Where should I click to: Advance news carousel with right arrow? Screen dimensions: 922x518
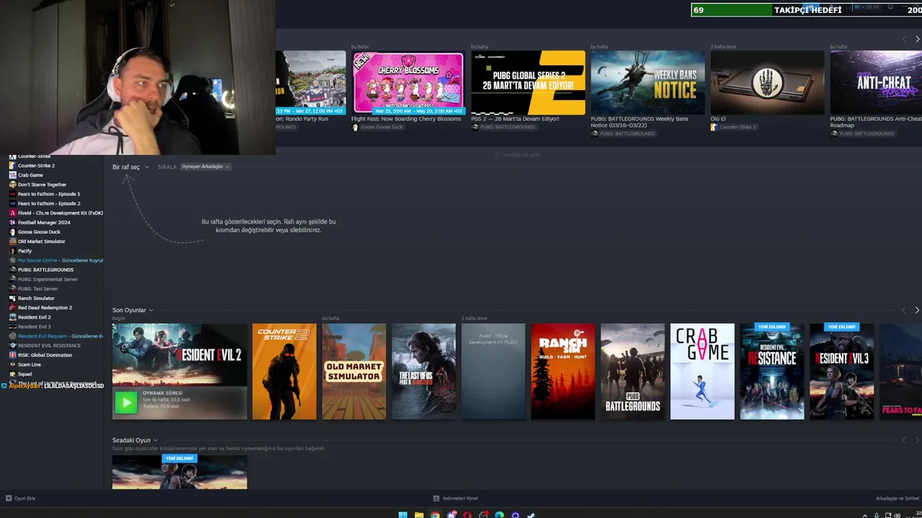917,39
